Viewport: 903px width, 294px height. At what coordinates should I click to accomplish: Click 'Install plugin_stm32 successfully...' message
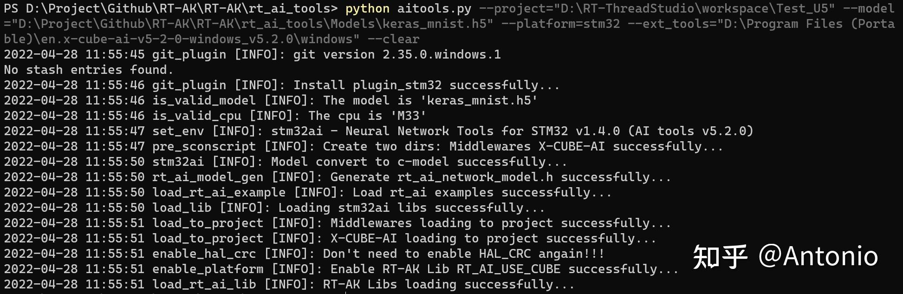click(x=426, y=85)
